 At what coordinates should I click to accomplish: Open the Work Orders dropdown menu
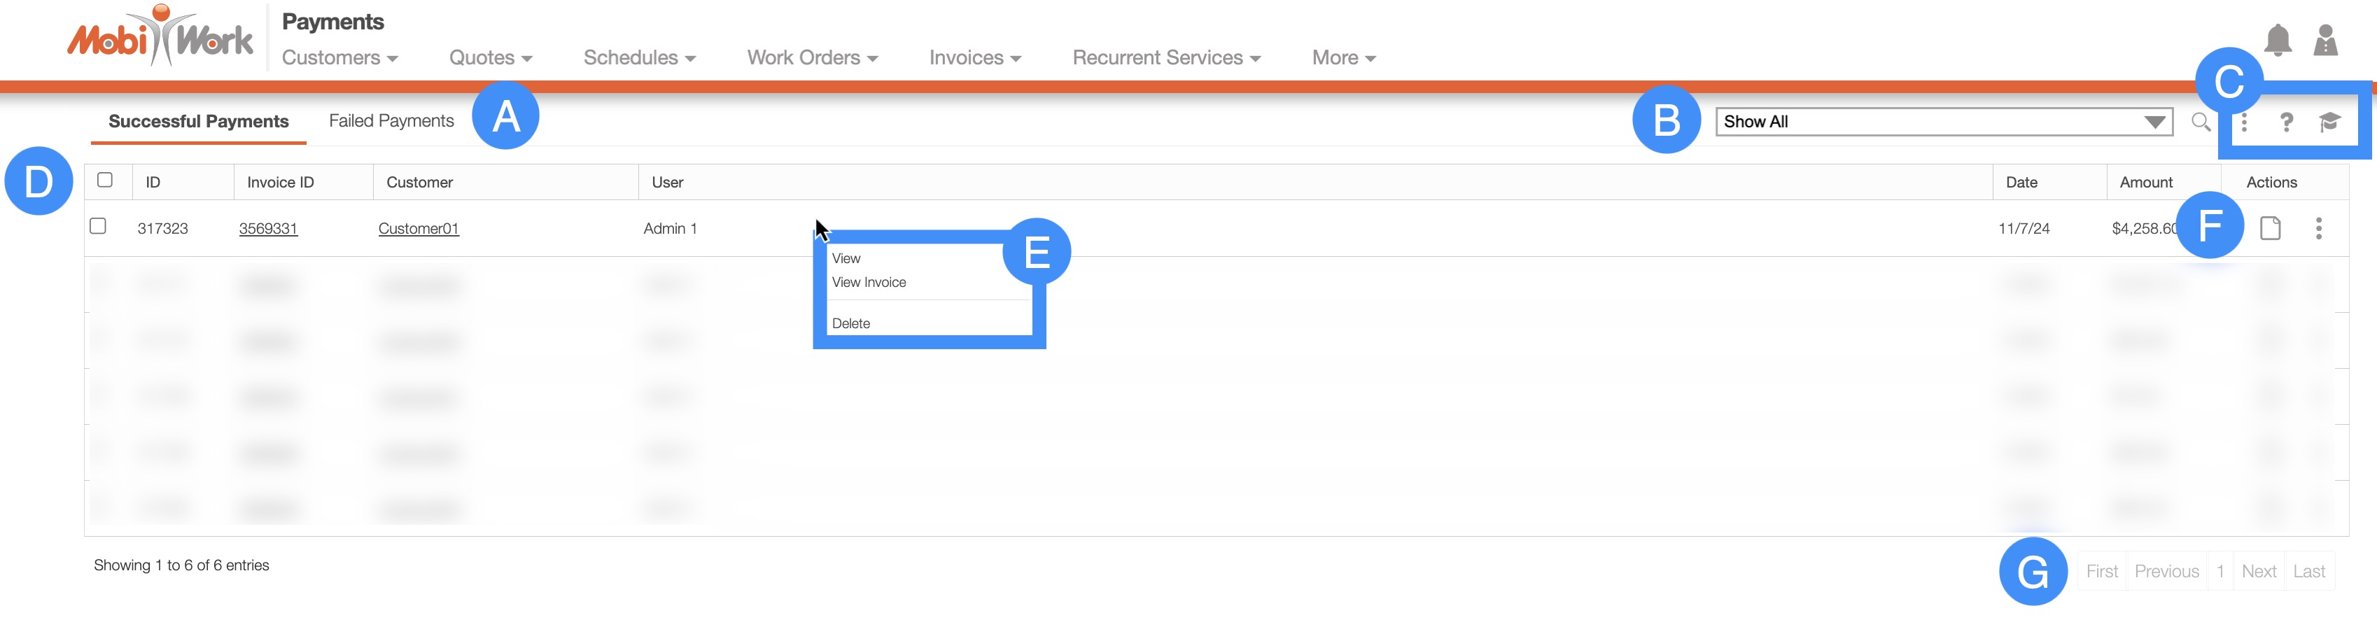[x=812, y=58]
